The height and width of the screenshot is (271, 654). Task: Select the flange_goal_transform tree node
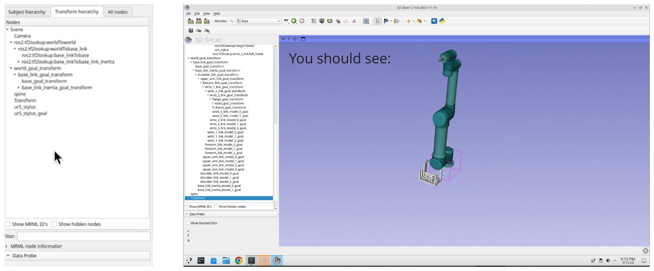[228, 99]
